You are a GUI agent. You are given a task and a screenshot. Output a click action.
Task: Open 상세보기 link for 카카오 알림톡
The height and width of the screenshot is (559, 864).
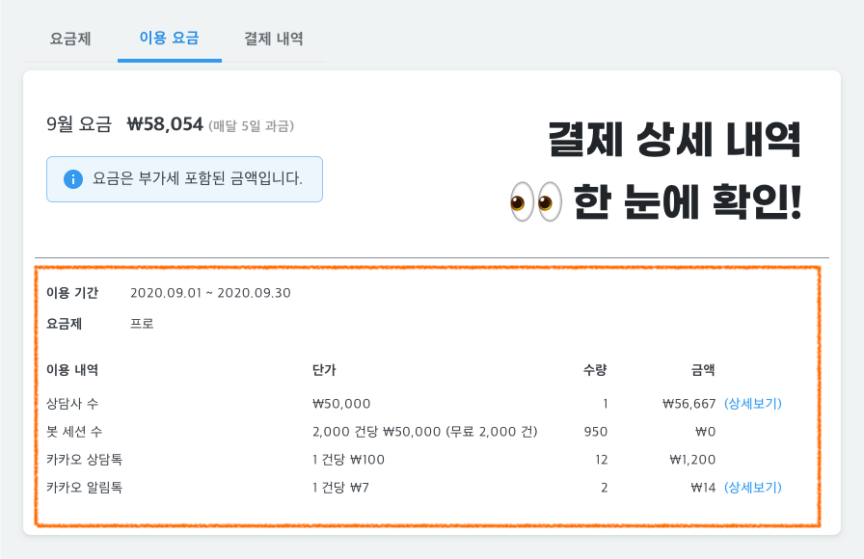[x=752, y=488]
